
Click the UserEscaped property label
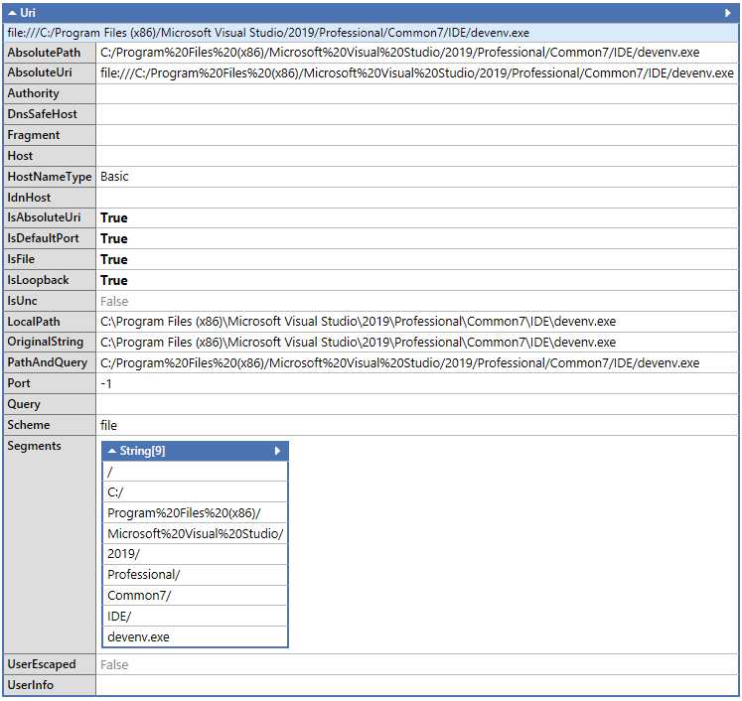(x=41, y=665)
